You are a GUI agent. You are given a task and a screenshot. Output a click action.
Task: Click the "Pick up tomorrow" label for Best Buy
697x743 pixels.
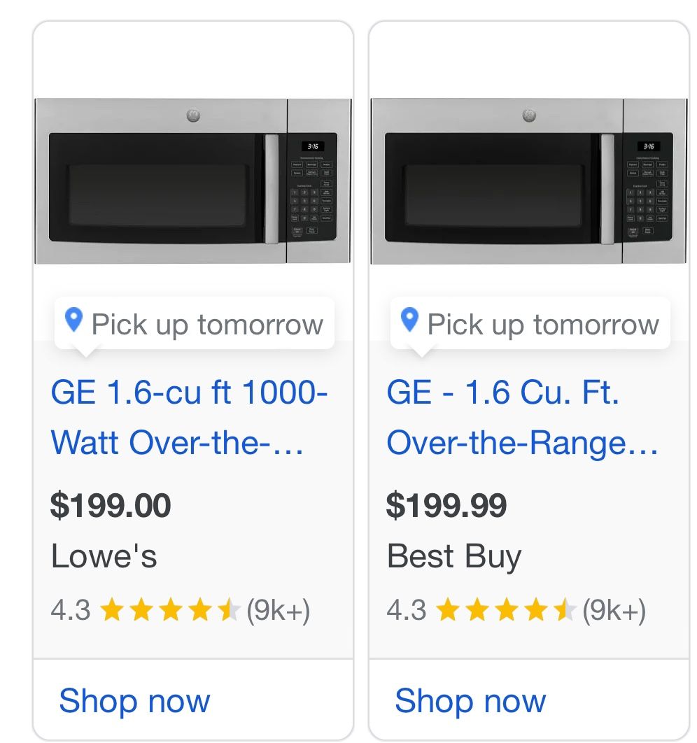pos(543,325)
